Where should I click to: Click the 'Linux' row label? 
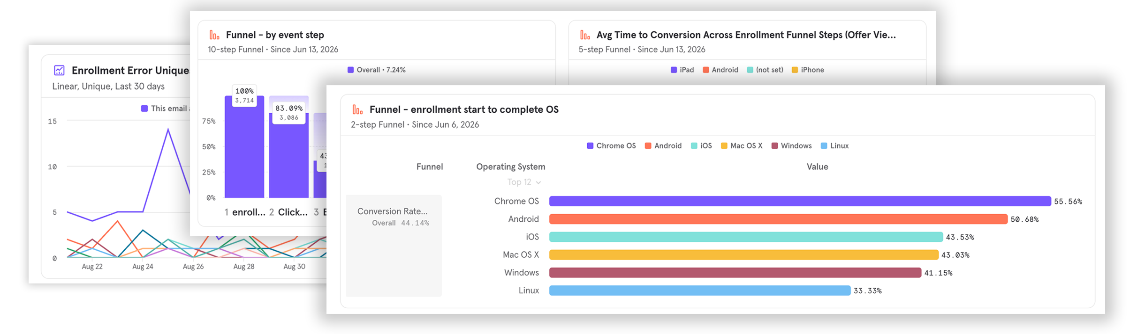click(x=529, y=290)
